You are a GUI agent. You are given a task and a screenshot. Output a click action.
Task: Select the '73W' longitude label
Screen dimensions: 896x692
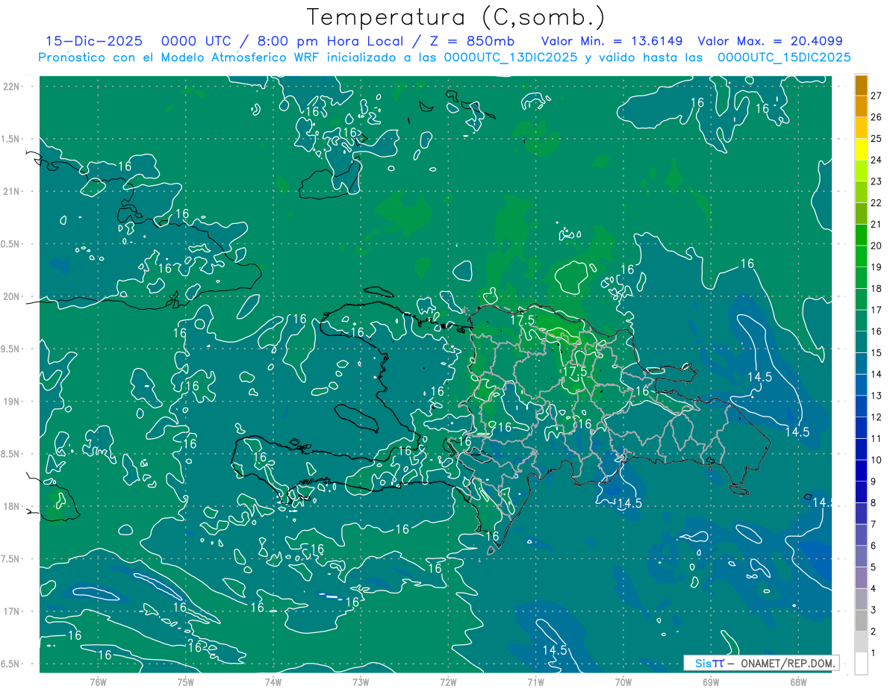pos(361,682)
